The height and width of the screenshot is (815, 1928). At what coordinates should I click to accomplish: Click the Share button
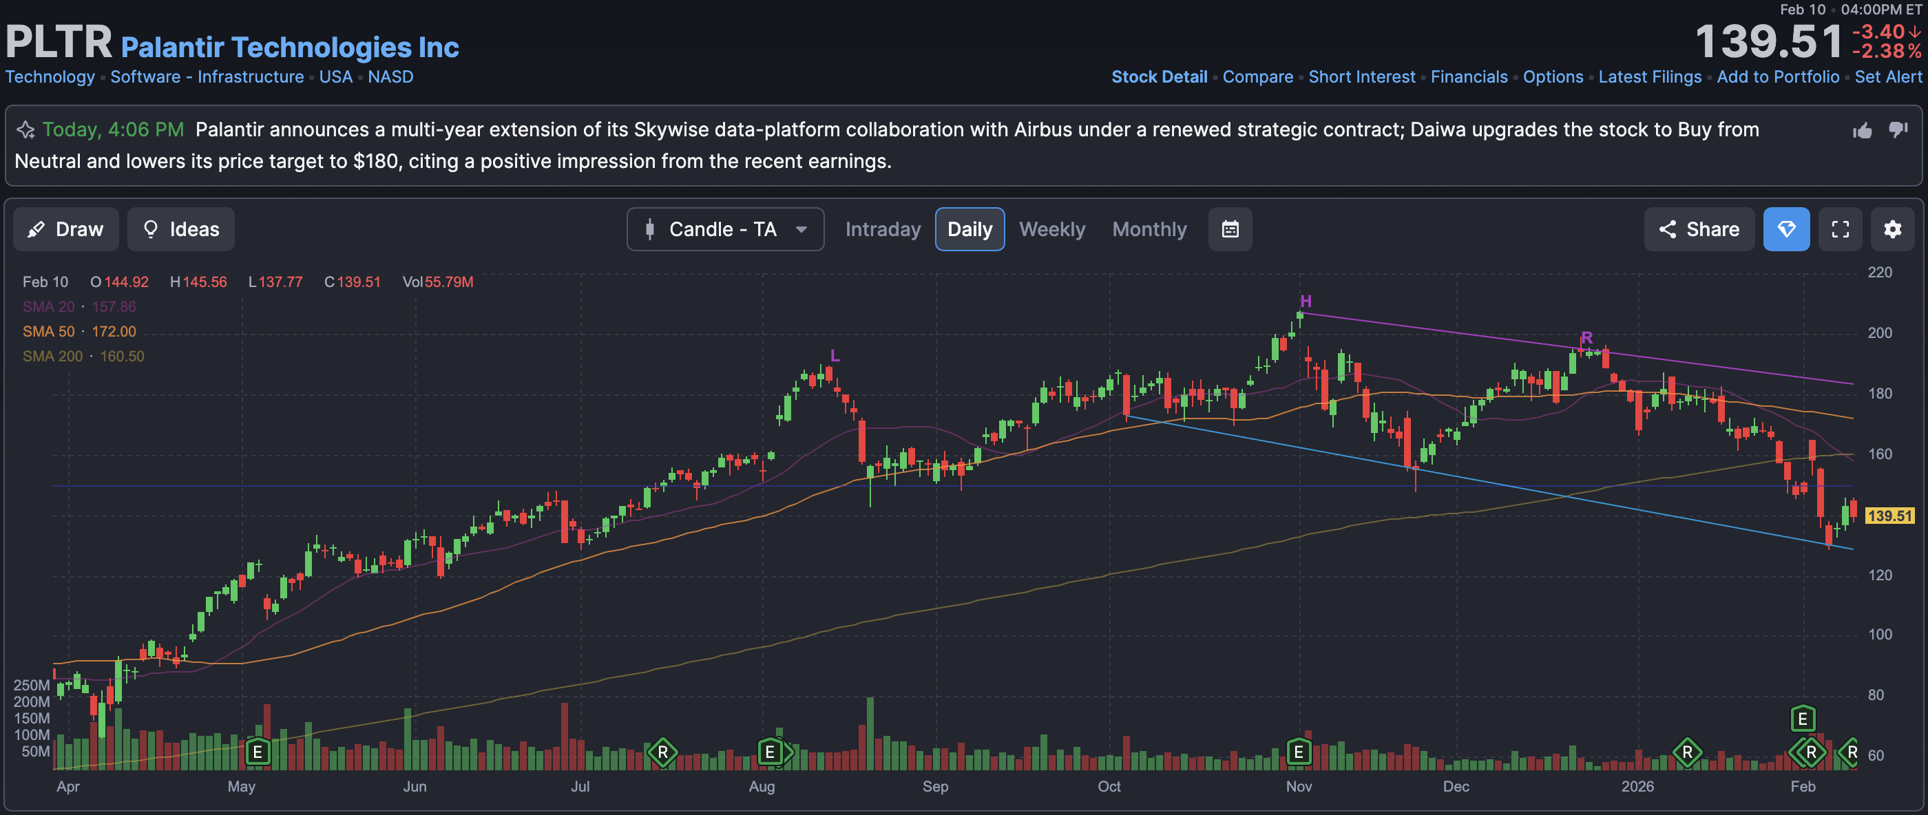point(1698,229)
